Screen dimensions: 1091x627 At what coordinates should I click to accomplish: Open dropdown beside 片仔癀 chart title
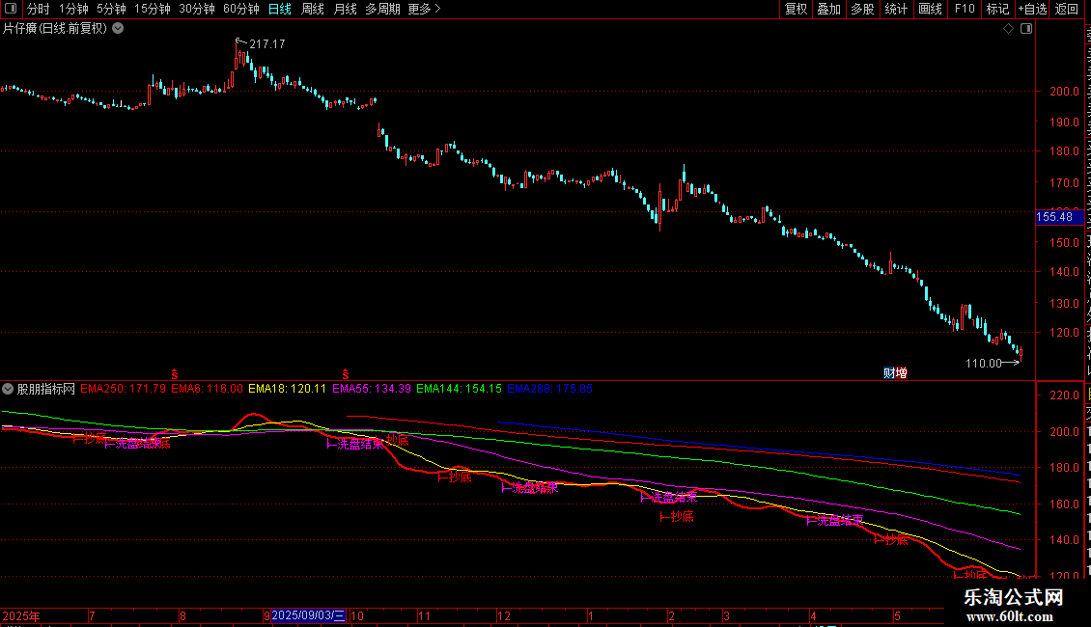(x=119, y=29)
